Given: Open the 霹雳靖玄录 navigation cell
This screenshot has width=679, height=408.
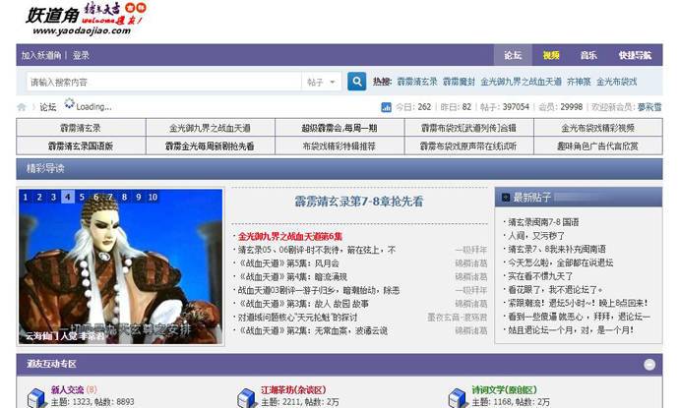Looking at the screenshot, I should (81, 128).
